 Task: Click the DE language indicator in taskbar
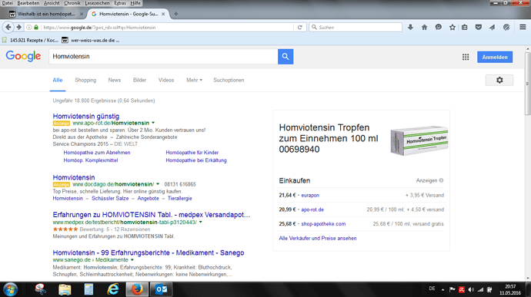pos(432,289)
